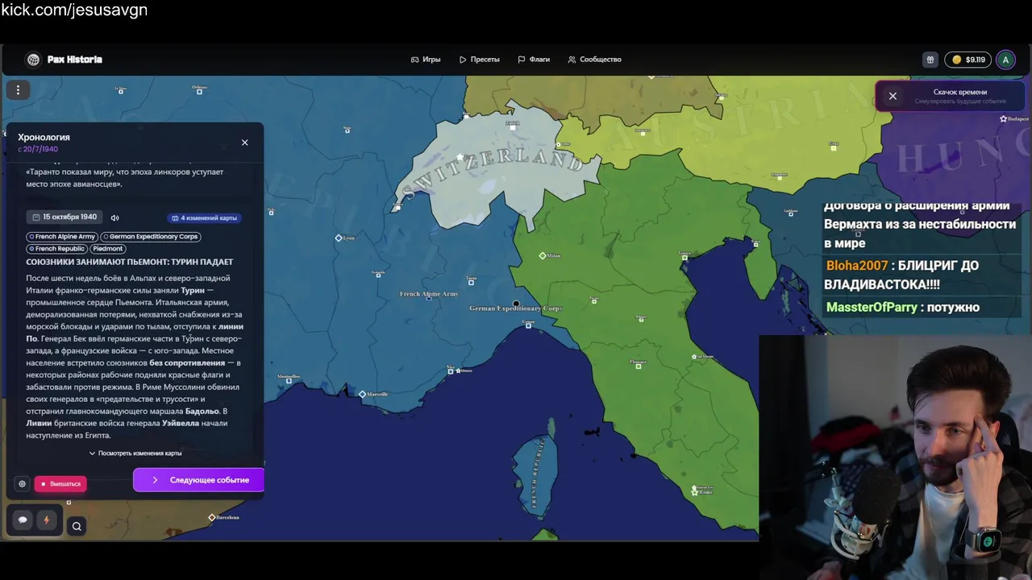Click the red Вмешаться button

tap(60, 483)
